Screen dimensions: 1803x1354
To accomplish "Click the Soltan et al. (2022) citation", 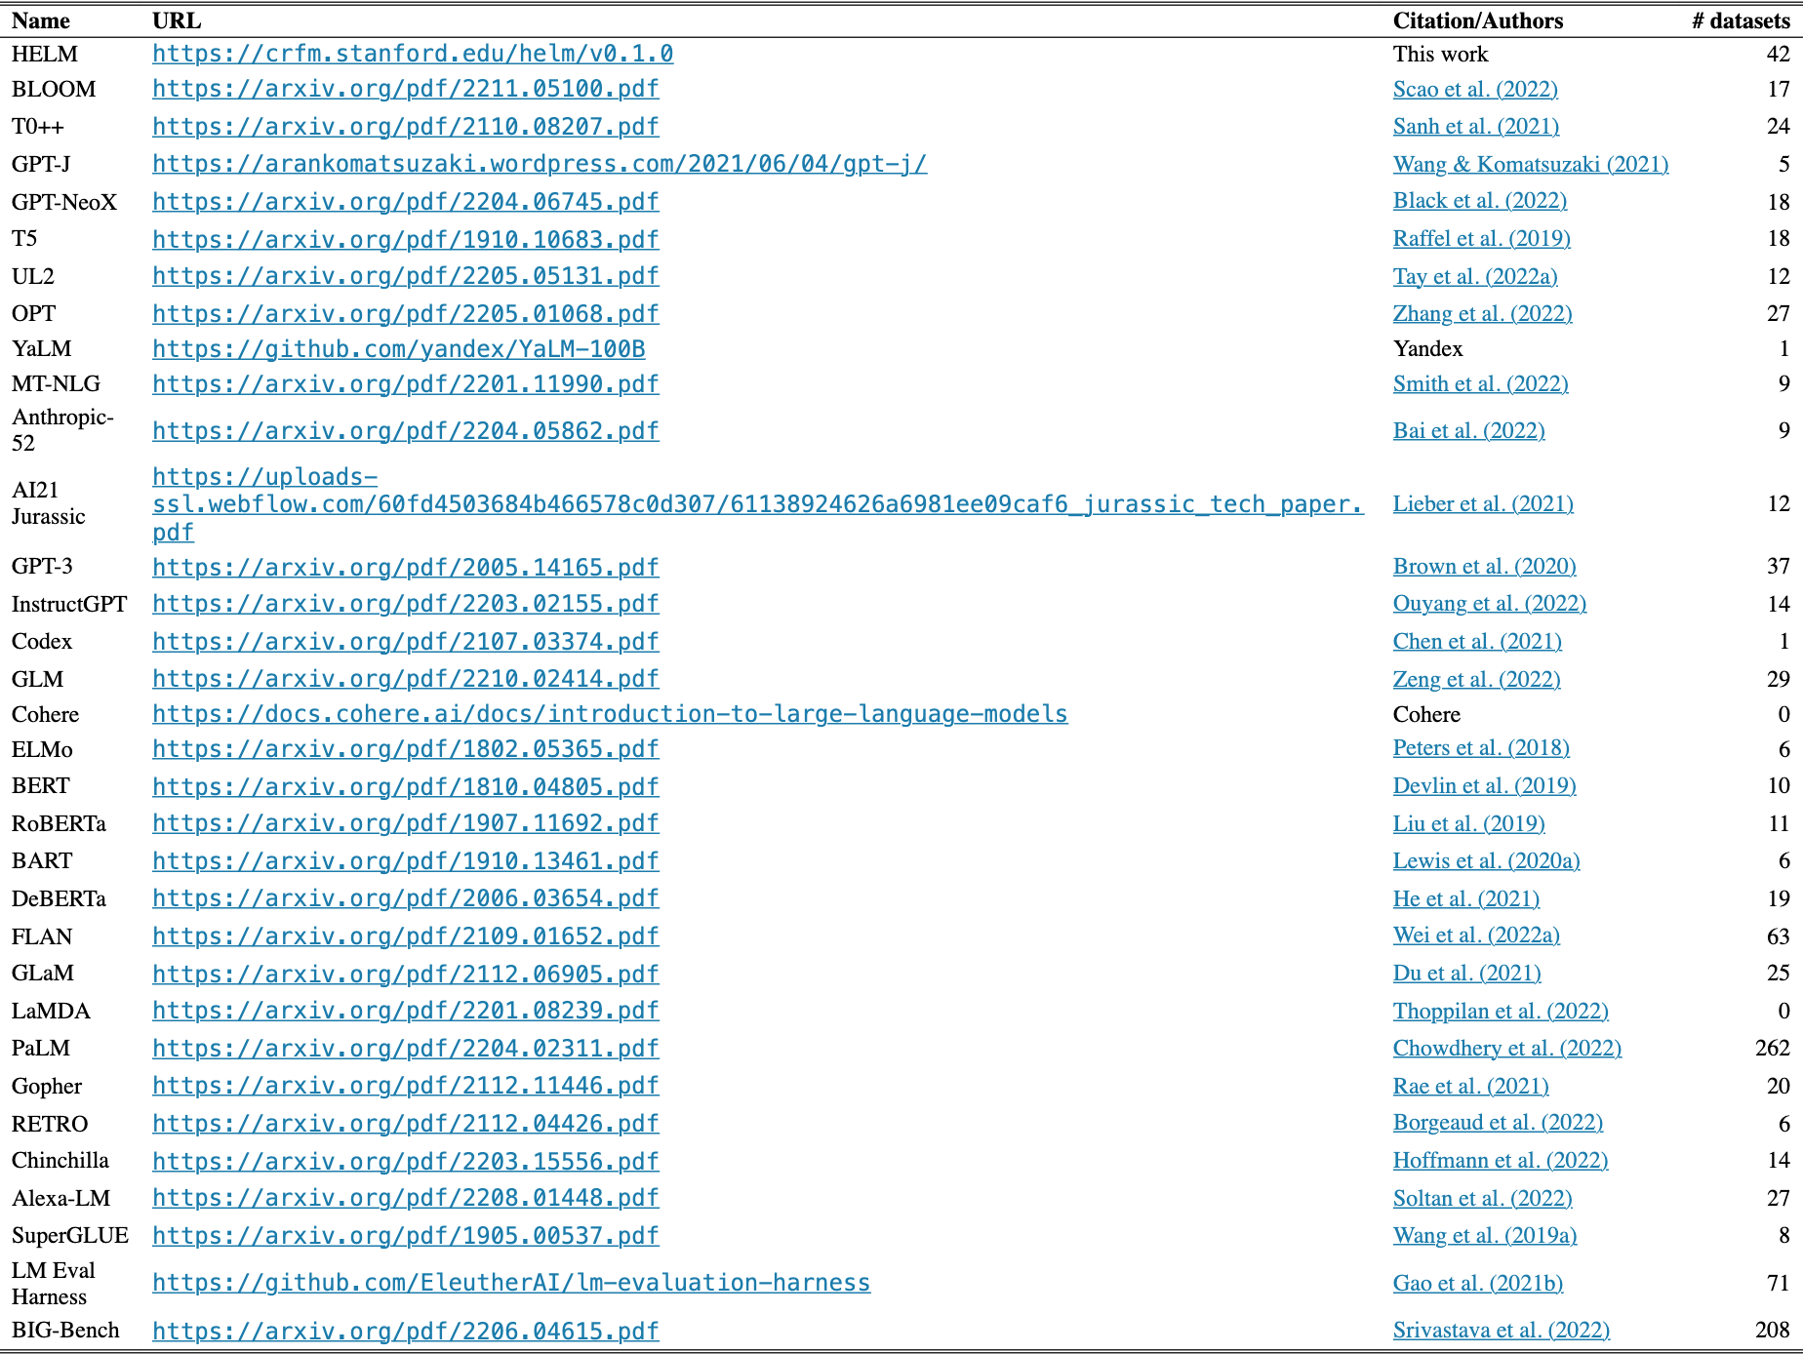I will pyautogui.click(x=1483, y=1198).
